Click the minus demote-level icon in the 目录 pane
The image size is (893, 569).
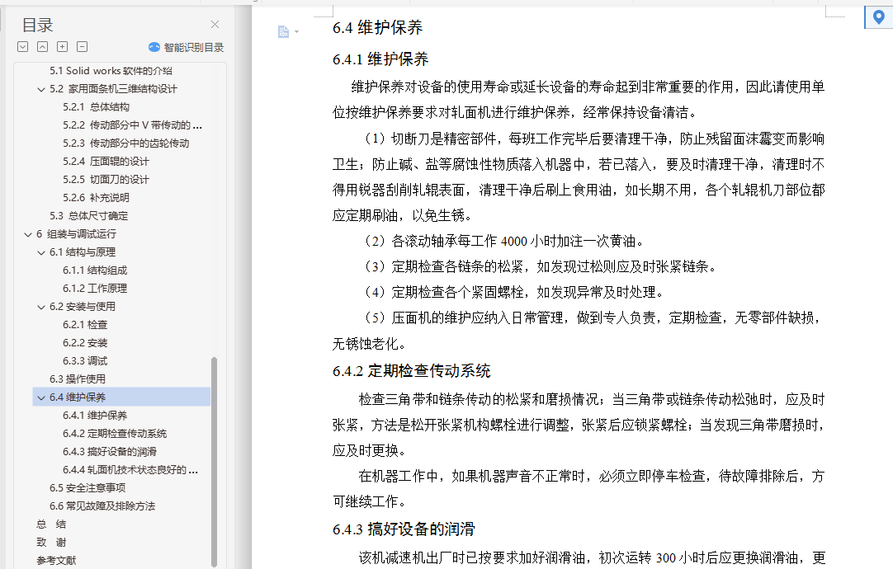(83, 47)
